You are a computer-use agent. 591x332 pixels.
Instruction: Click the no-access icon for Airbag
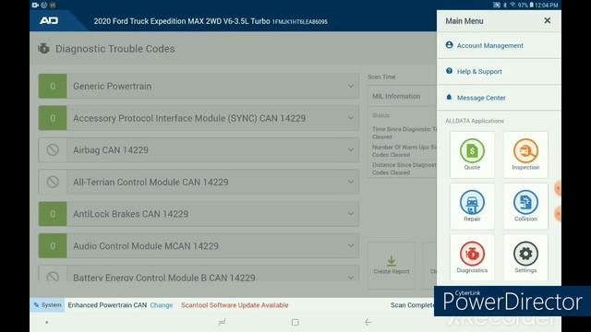(53, 149)
